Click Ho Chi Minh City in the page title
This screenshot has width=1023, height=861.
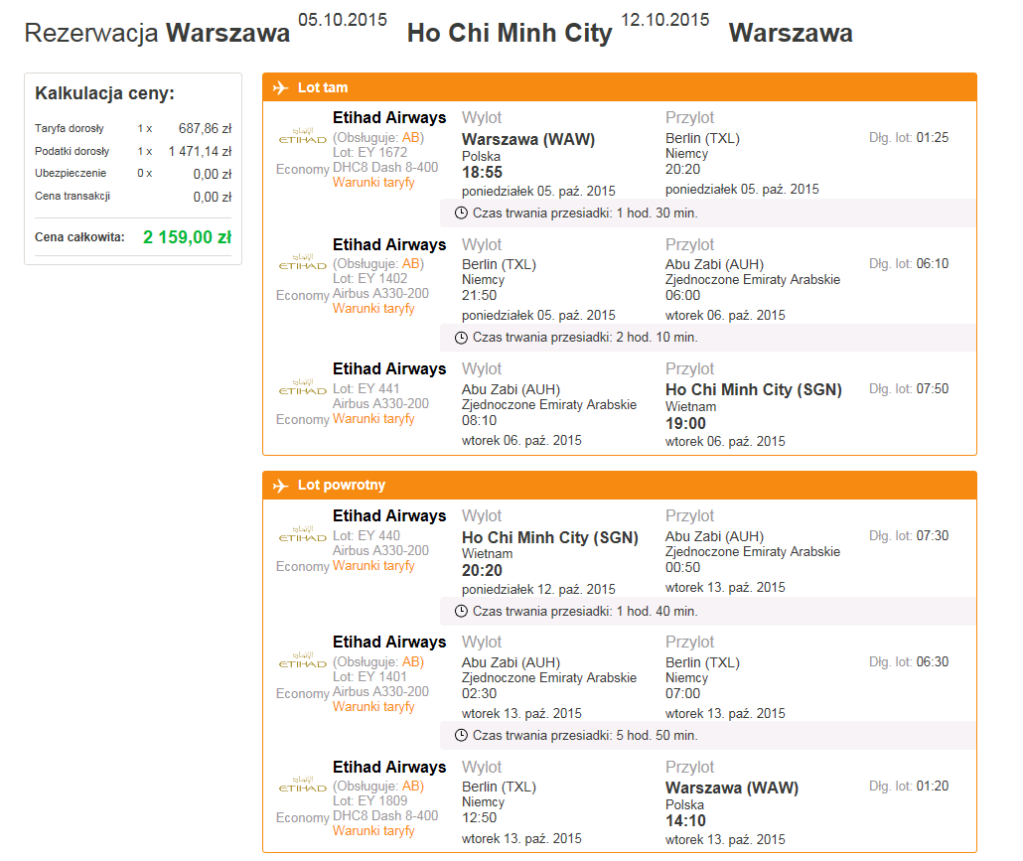tap(510, 33)
